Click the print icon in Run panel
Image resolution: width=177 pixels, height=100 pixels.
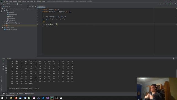click(6, 70)
